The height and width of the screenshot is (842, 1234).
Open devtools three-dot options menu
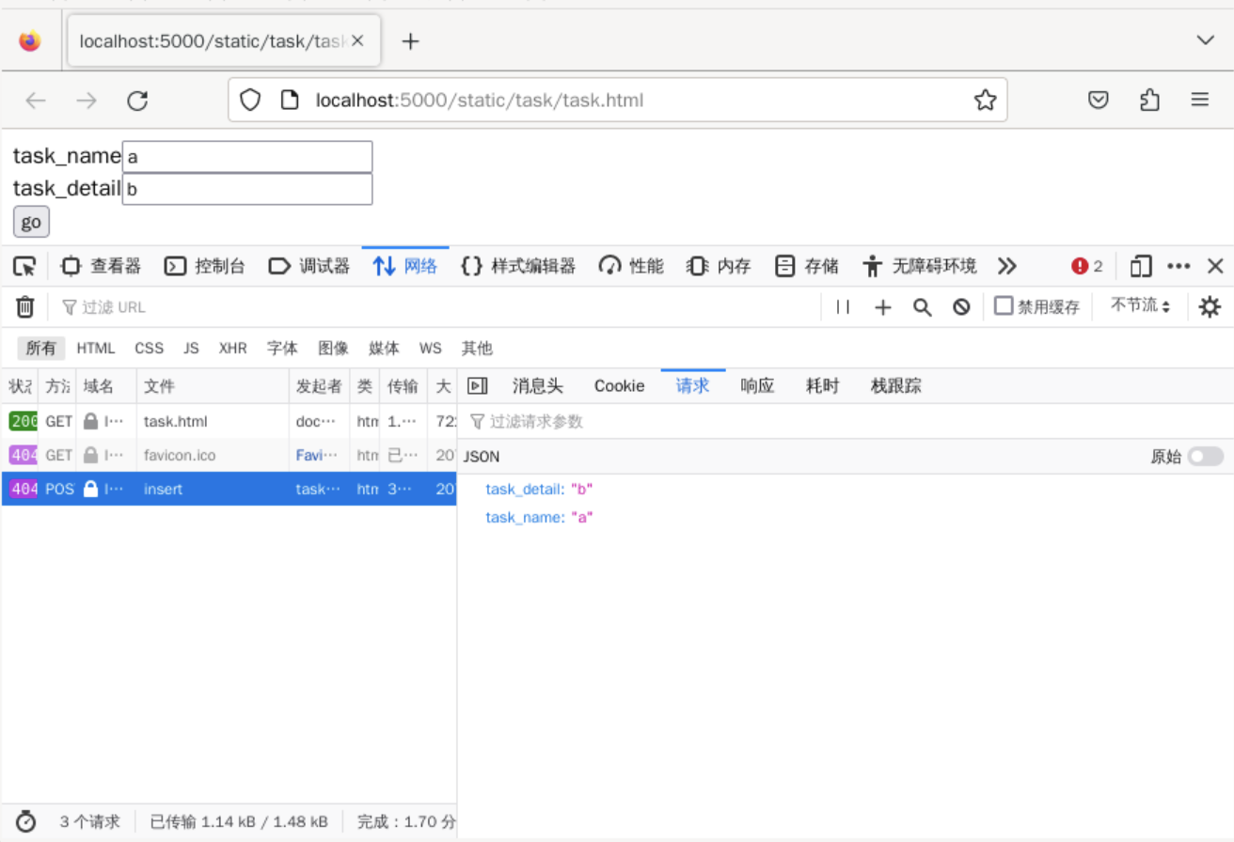point(1179,267)
